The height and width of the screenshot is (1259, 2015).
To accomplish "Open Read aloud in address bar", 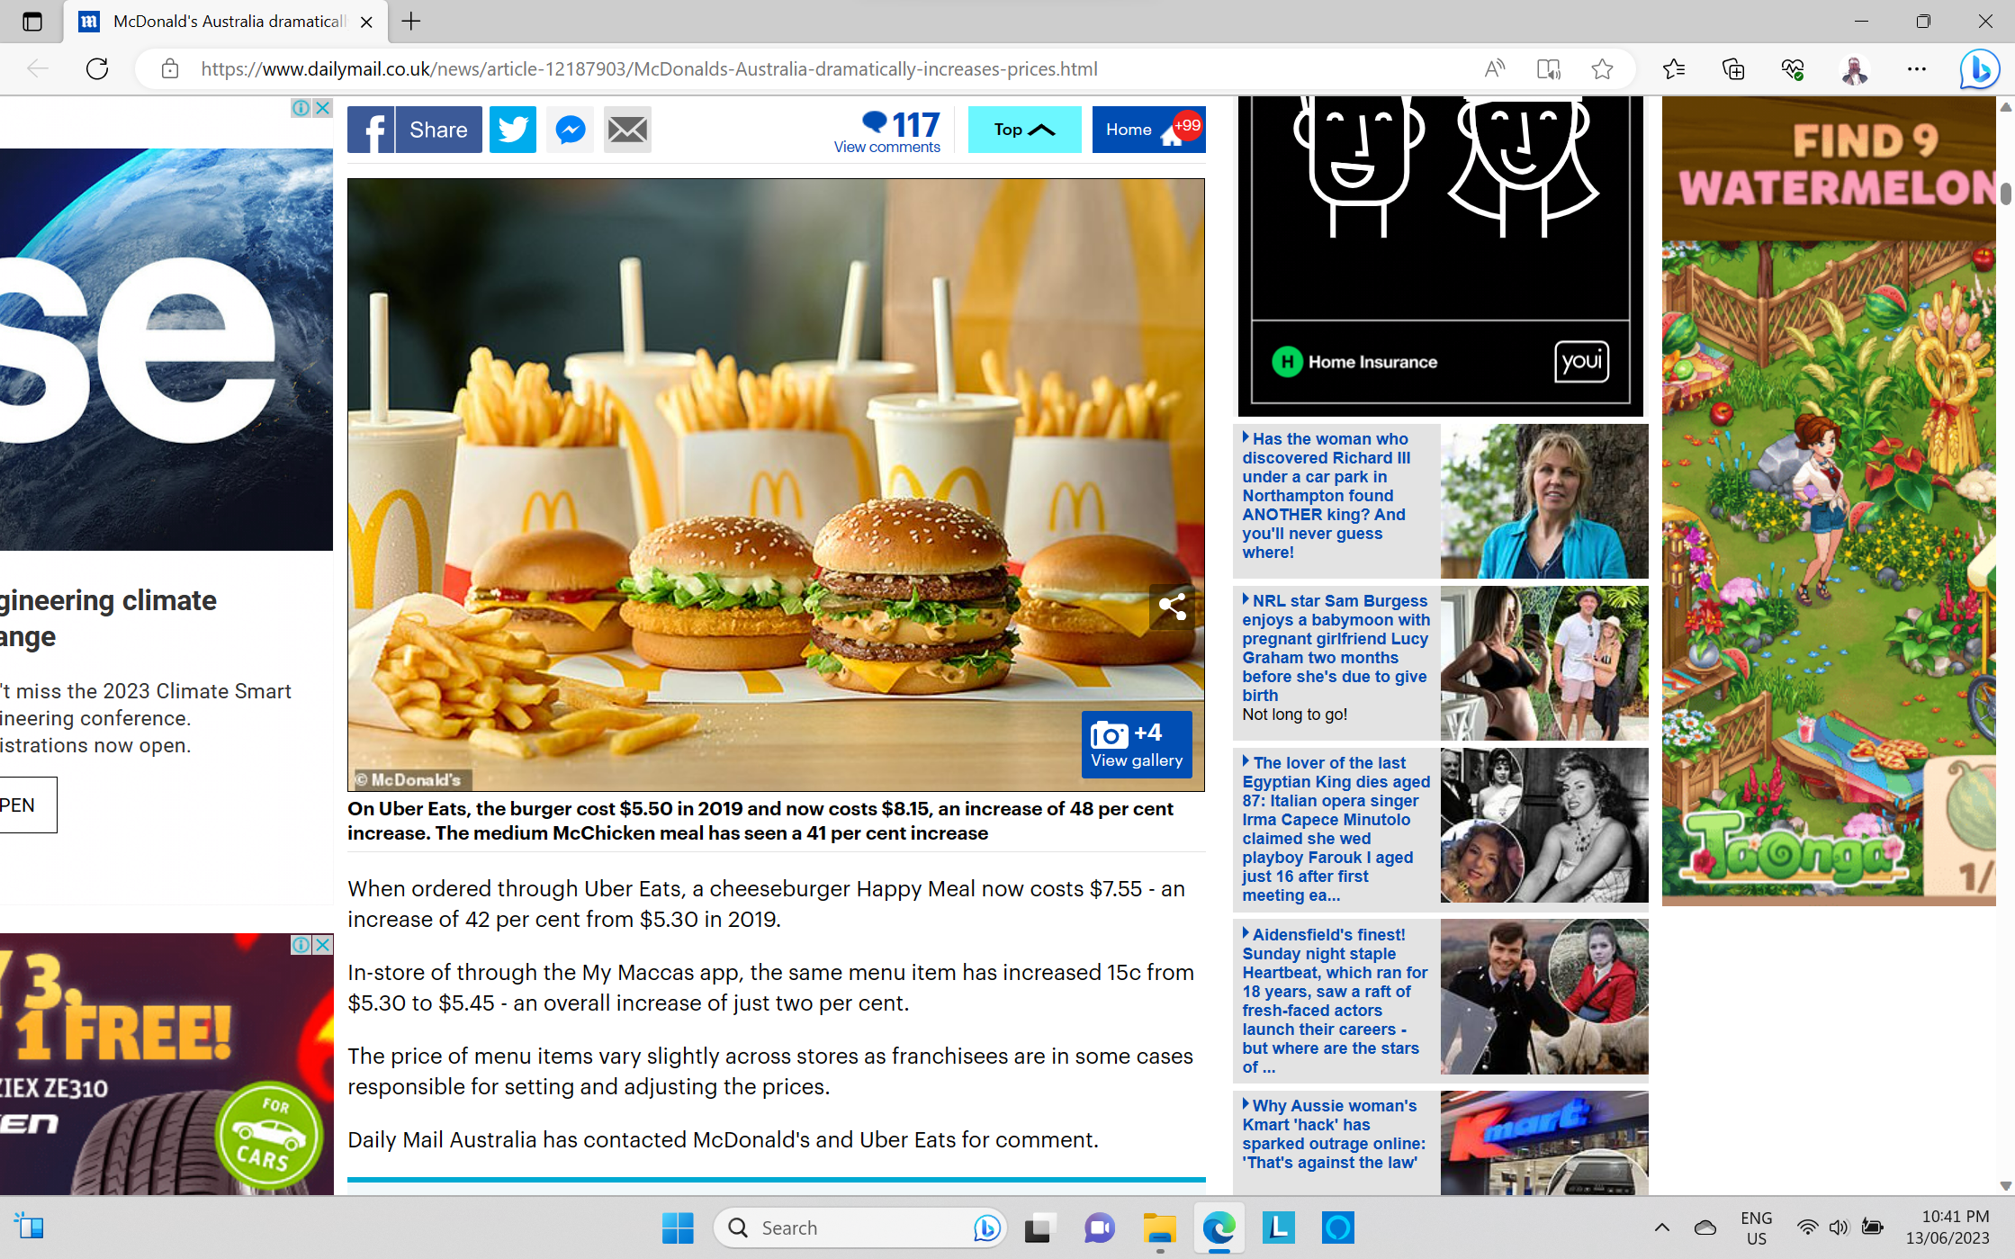I will click(1494, 69).
